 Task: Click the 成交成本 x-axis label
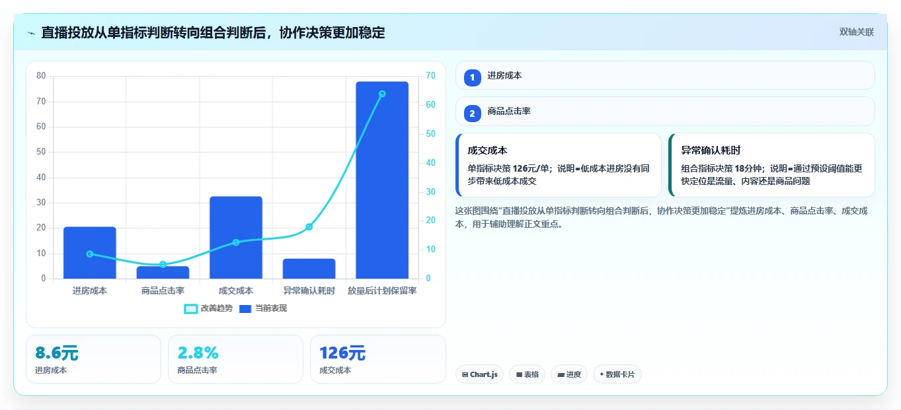click(x=236, y=291)
